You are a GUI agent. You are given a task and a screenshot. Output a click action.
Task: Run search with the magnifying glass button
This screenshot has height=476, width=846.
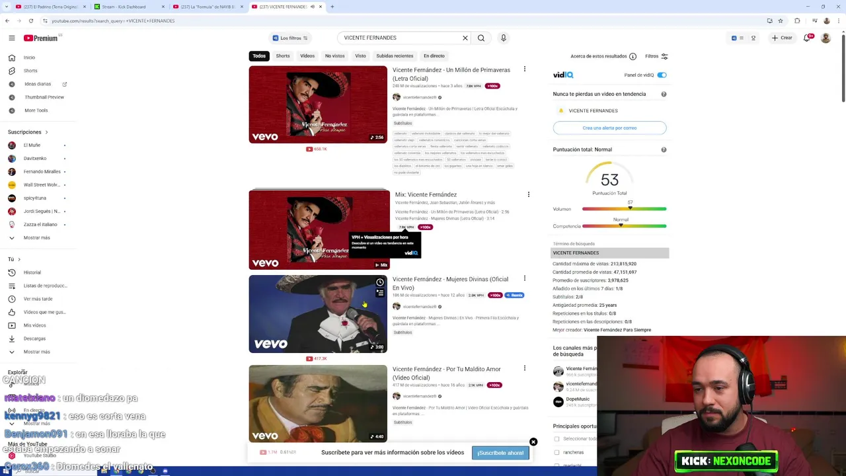click(x=481, y=38)
